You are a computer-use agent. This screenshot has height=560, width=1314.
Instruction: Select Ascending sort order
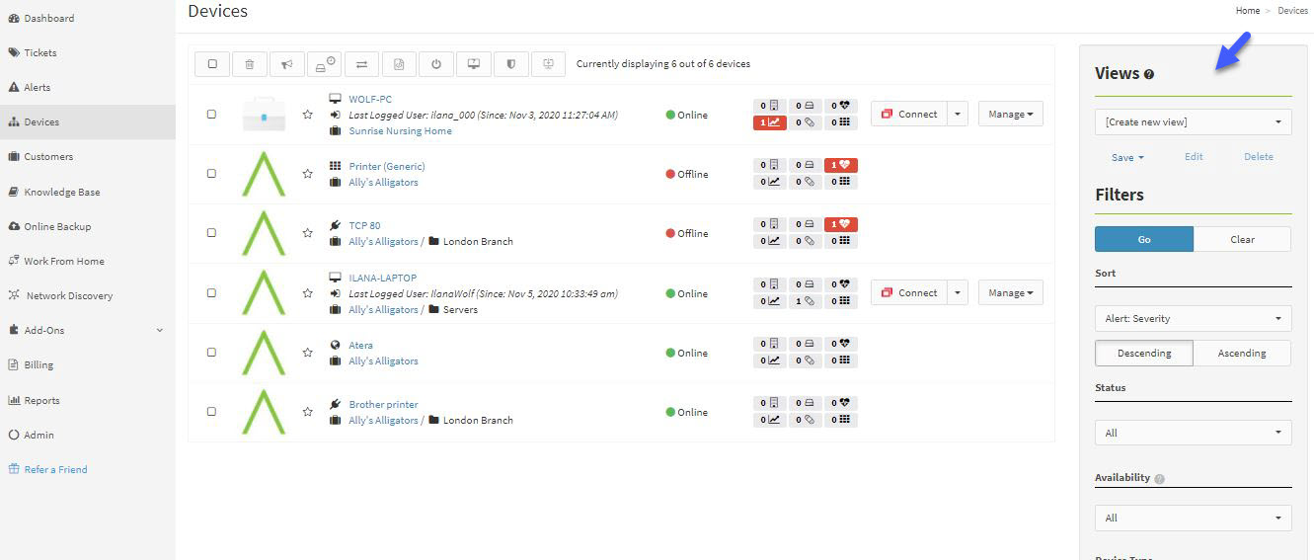1242,354
